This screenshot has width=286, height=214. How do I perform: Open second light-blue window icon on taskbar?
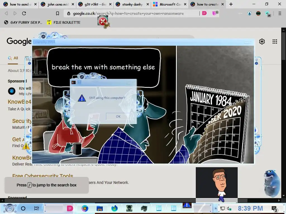click(x=174, y=208)
